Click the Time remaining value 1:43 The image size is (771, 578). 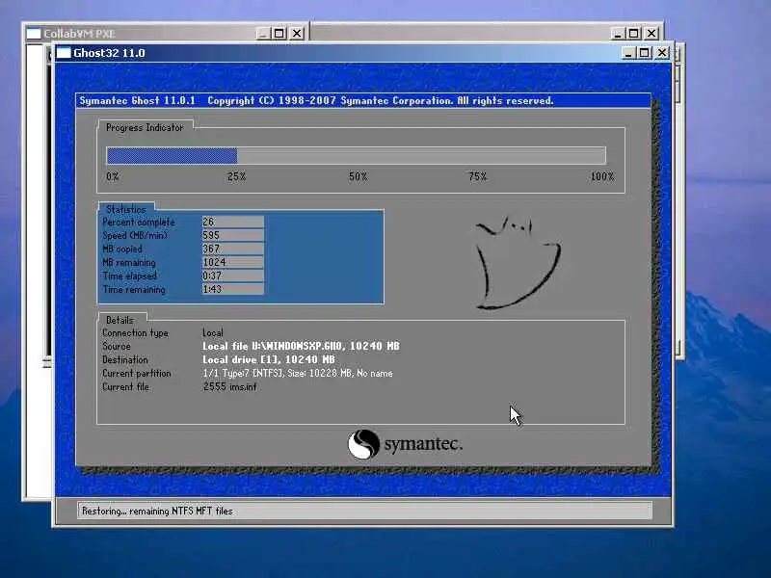[232, 290]
